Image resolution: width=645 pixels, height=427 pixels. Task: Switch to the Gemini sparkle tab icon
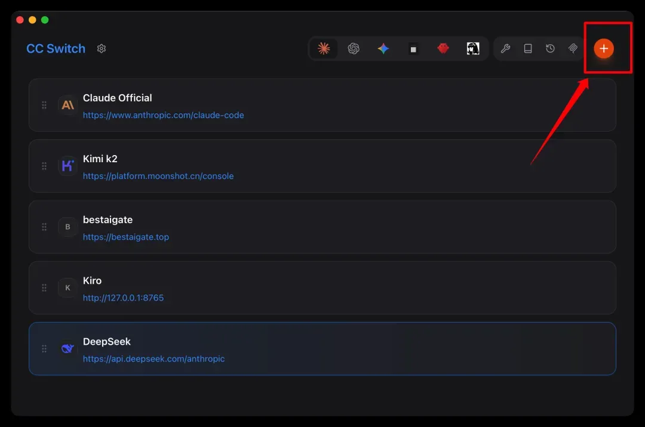click(383, 48)
